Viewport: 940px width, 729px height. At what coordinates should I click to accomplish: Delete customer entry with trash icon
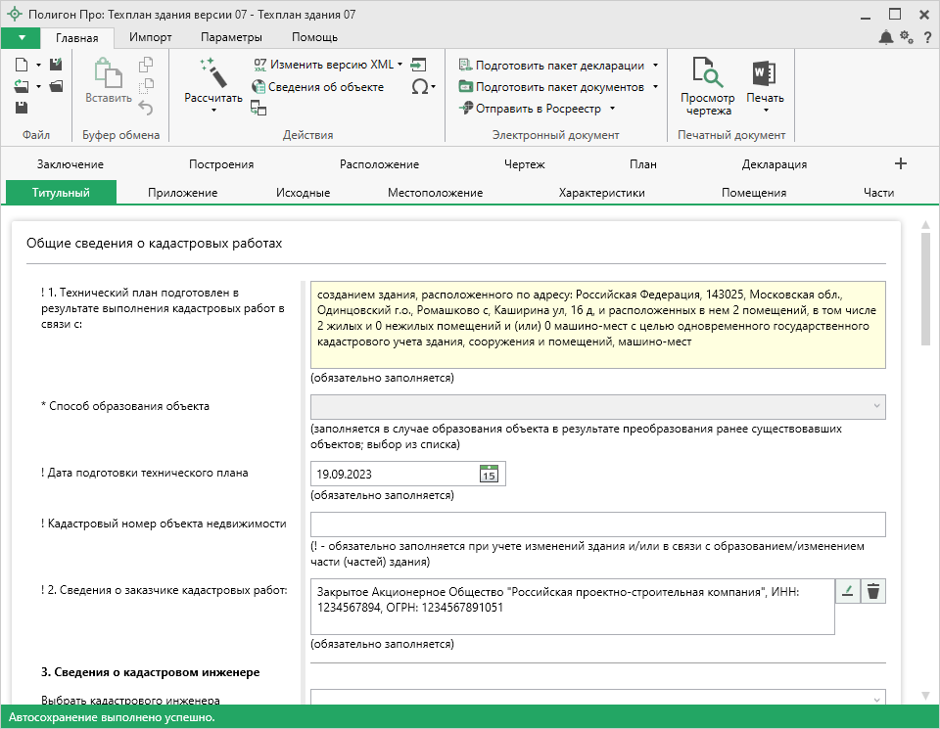point(873,590)
